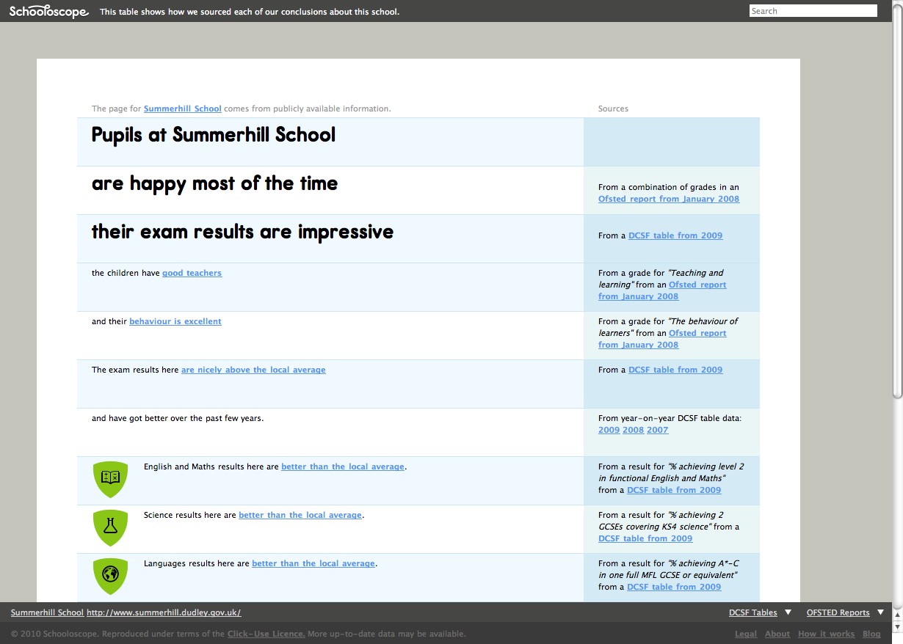903x644 pixels.
Task: Open DCSF table source for the exam results local average row
Action: point(675,370)
